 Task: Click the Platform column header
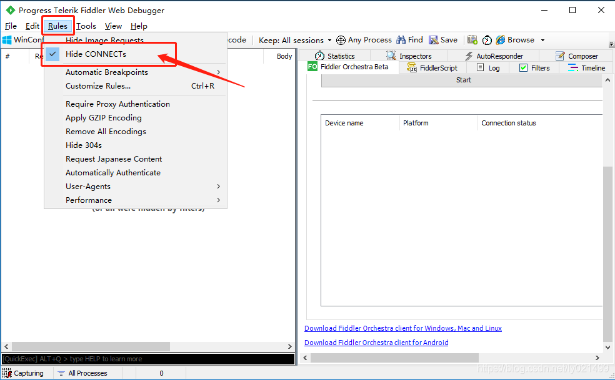(x=439, y=123)
